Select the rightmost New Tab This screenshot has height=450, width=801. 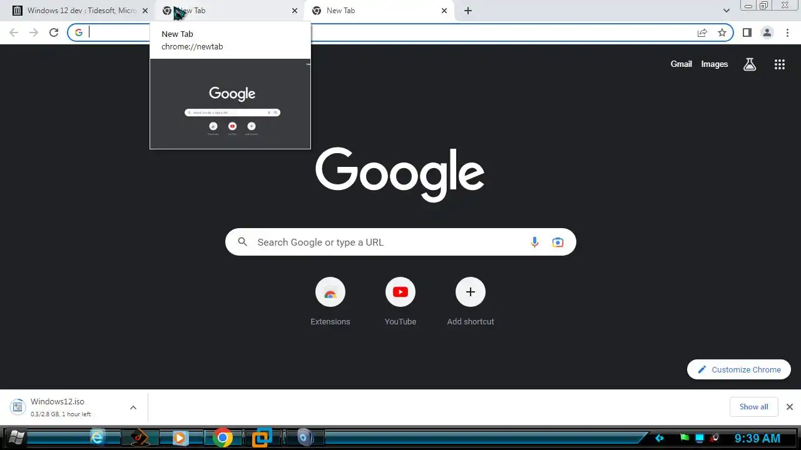(x=379, y=11)
